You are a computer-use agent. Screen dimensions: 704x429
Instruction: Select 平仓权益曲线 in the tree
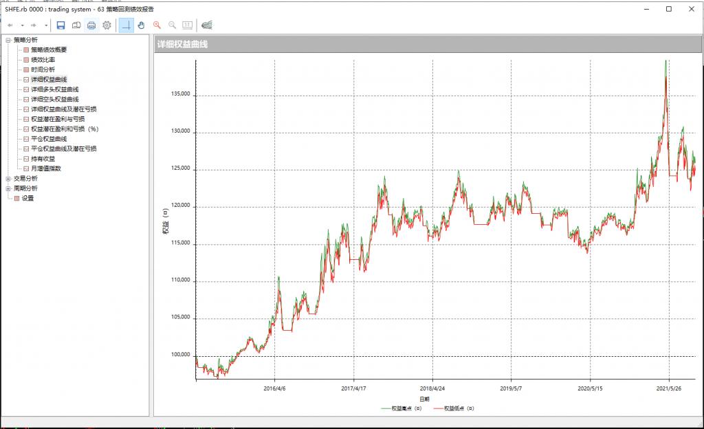click(x=49, y=139)
